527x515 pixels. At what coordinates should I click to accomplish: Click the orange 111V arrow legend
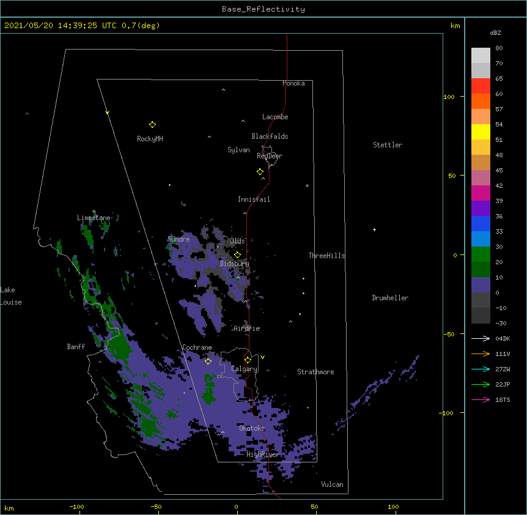click(x=481, y=354)
